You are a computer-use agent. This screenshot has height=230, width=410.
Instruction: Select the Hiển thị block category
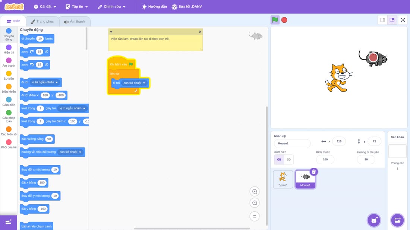(9, 49)
